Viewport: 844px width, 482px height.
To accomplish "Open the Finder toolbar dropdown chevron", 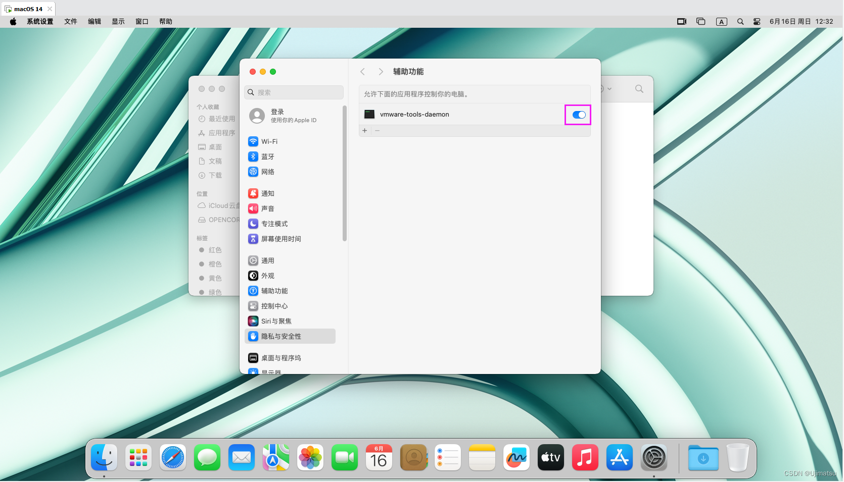I will (x=609, y=89).
